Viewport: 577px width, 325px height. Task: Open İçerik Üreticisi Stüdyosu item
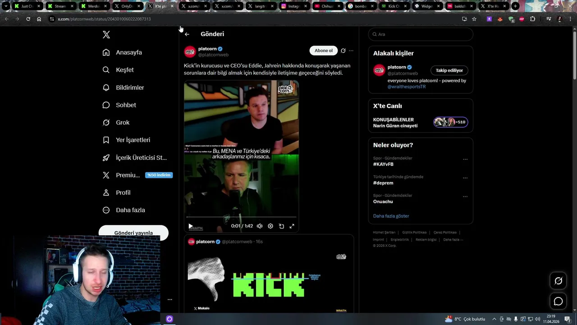(134, 158)
